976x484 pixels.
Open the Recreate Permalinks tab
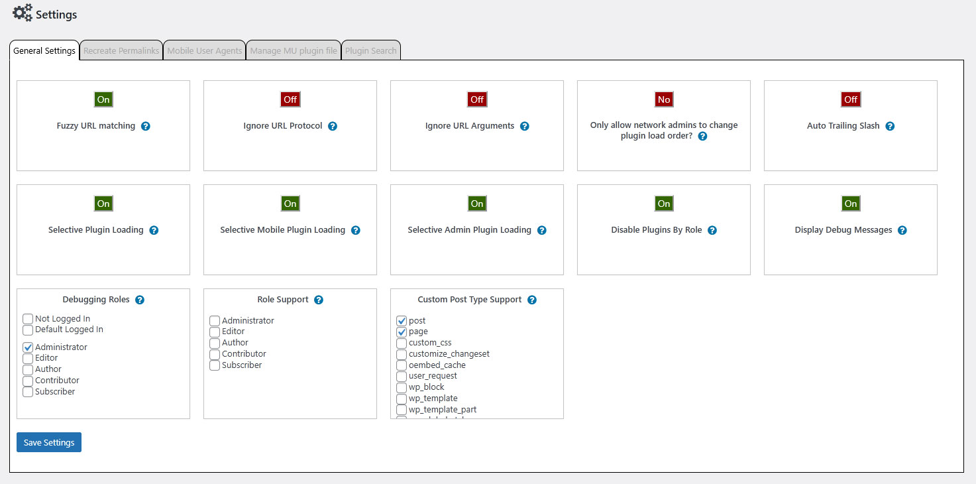(x=121, y=49)
